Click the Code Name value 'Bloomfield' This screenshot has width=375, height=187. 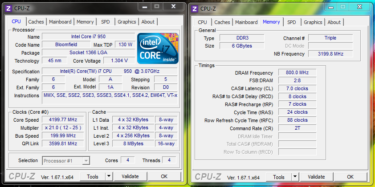point(66,44)
